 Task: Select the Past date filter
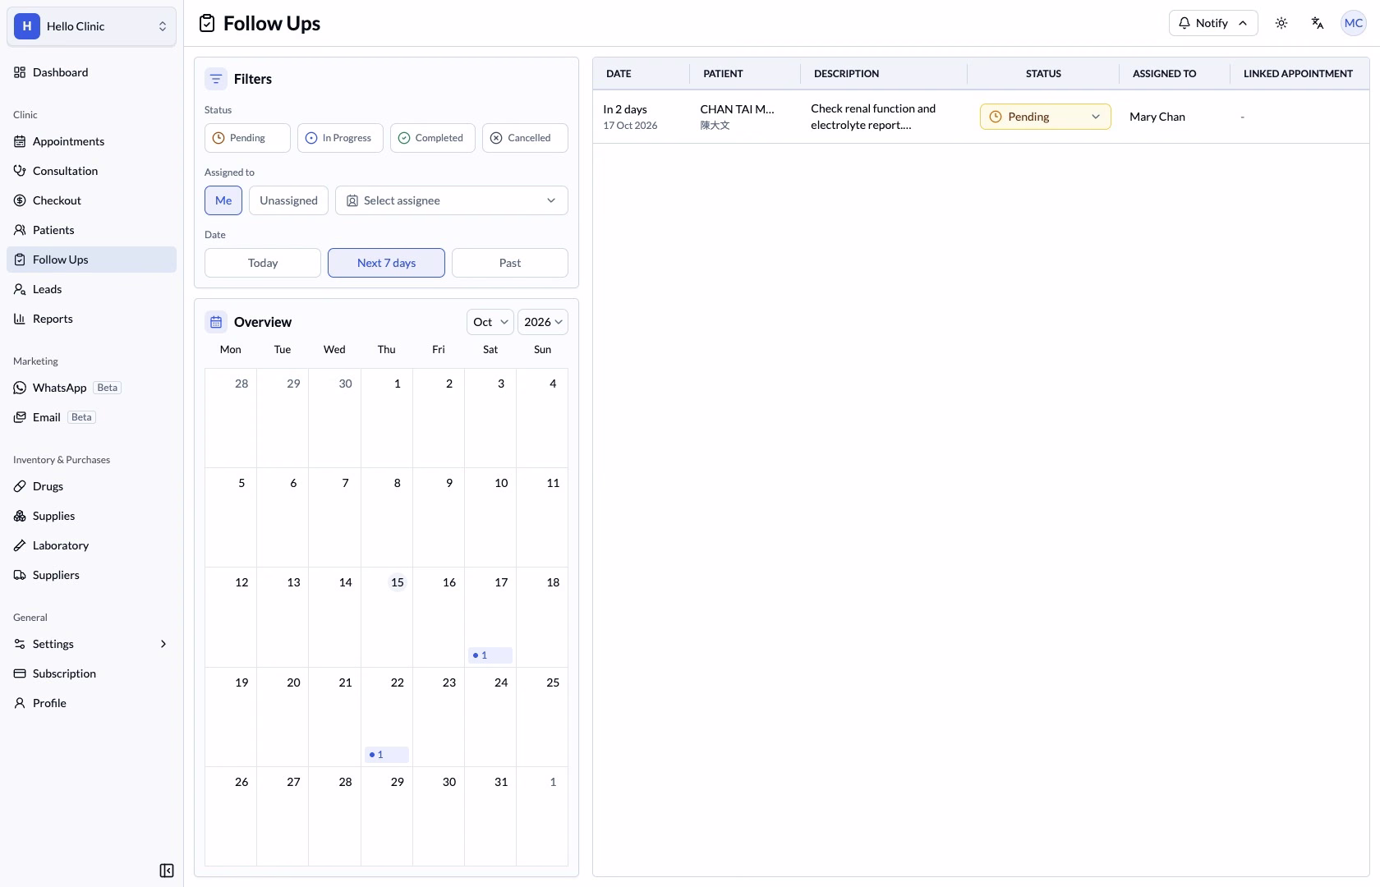(x=510, y=263)
